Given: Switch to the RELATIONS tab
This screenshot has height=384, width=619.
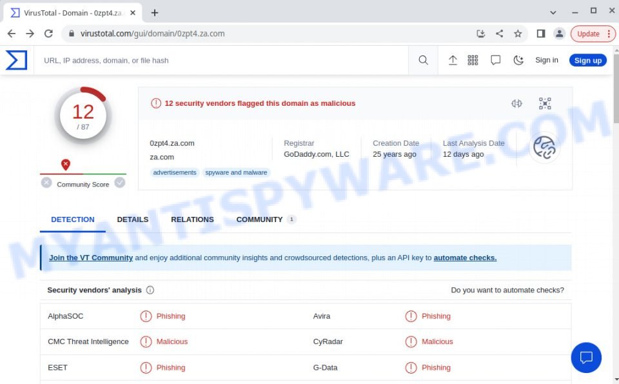Looking at the screenshot, I should click(x=192, y=219).
